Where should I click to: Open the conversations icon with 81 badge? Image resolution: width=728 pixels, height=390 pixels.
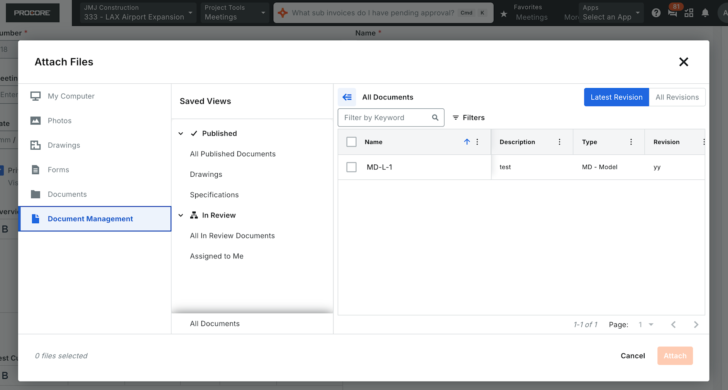[x=672, y=13]
